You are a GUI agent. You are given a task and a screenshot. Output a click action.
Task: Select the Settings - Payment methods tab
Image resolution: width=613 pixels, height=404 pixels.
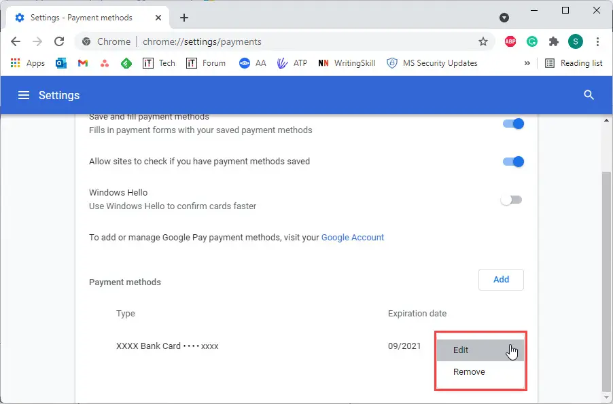pyautogui.click(x=88, y=18)
